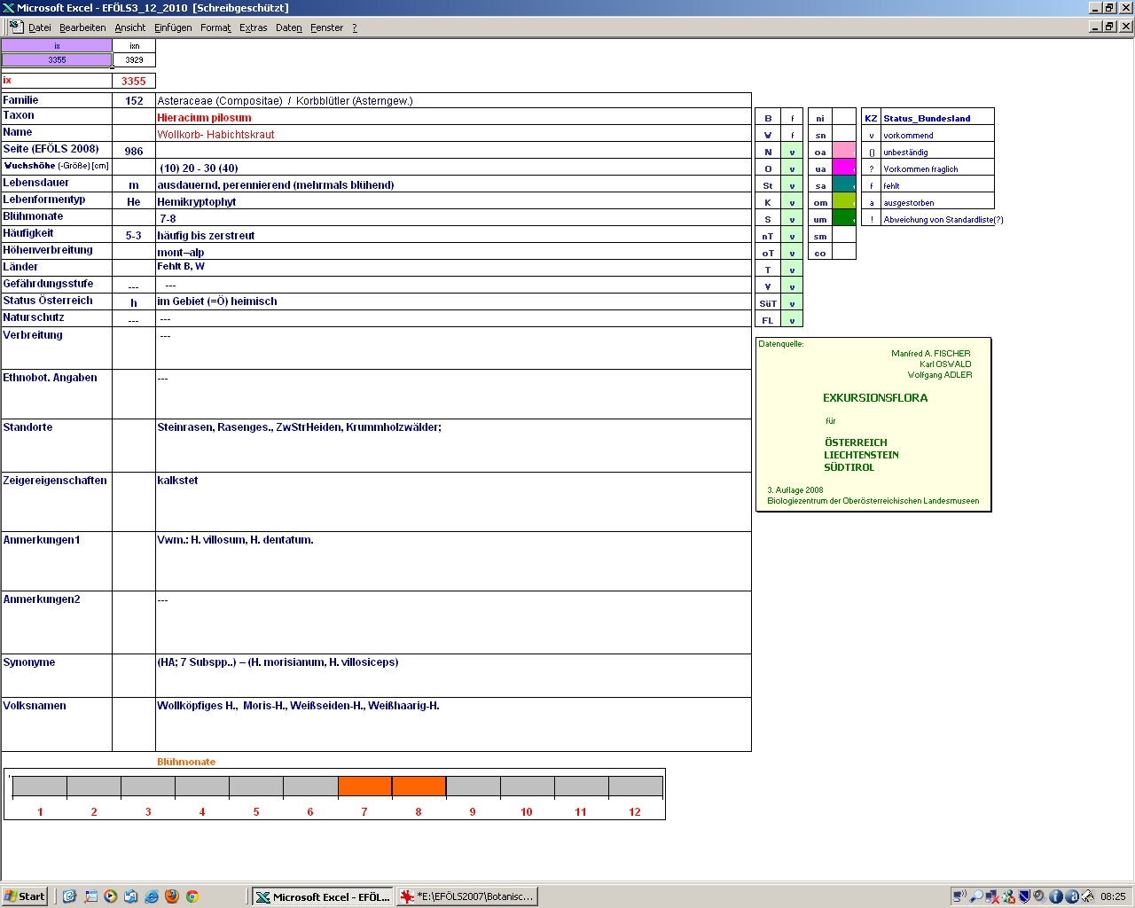Click the blue shield tray icon
The height and width of the screenshot is (908, 1135).
pos(1024,896)
